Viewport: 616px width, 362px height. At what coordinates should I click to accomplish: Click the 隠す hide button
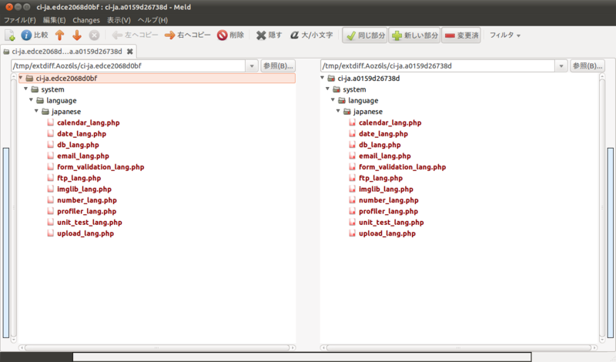pyautogui.click(x=269, y=35)
